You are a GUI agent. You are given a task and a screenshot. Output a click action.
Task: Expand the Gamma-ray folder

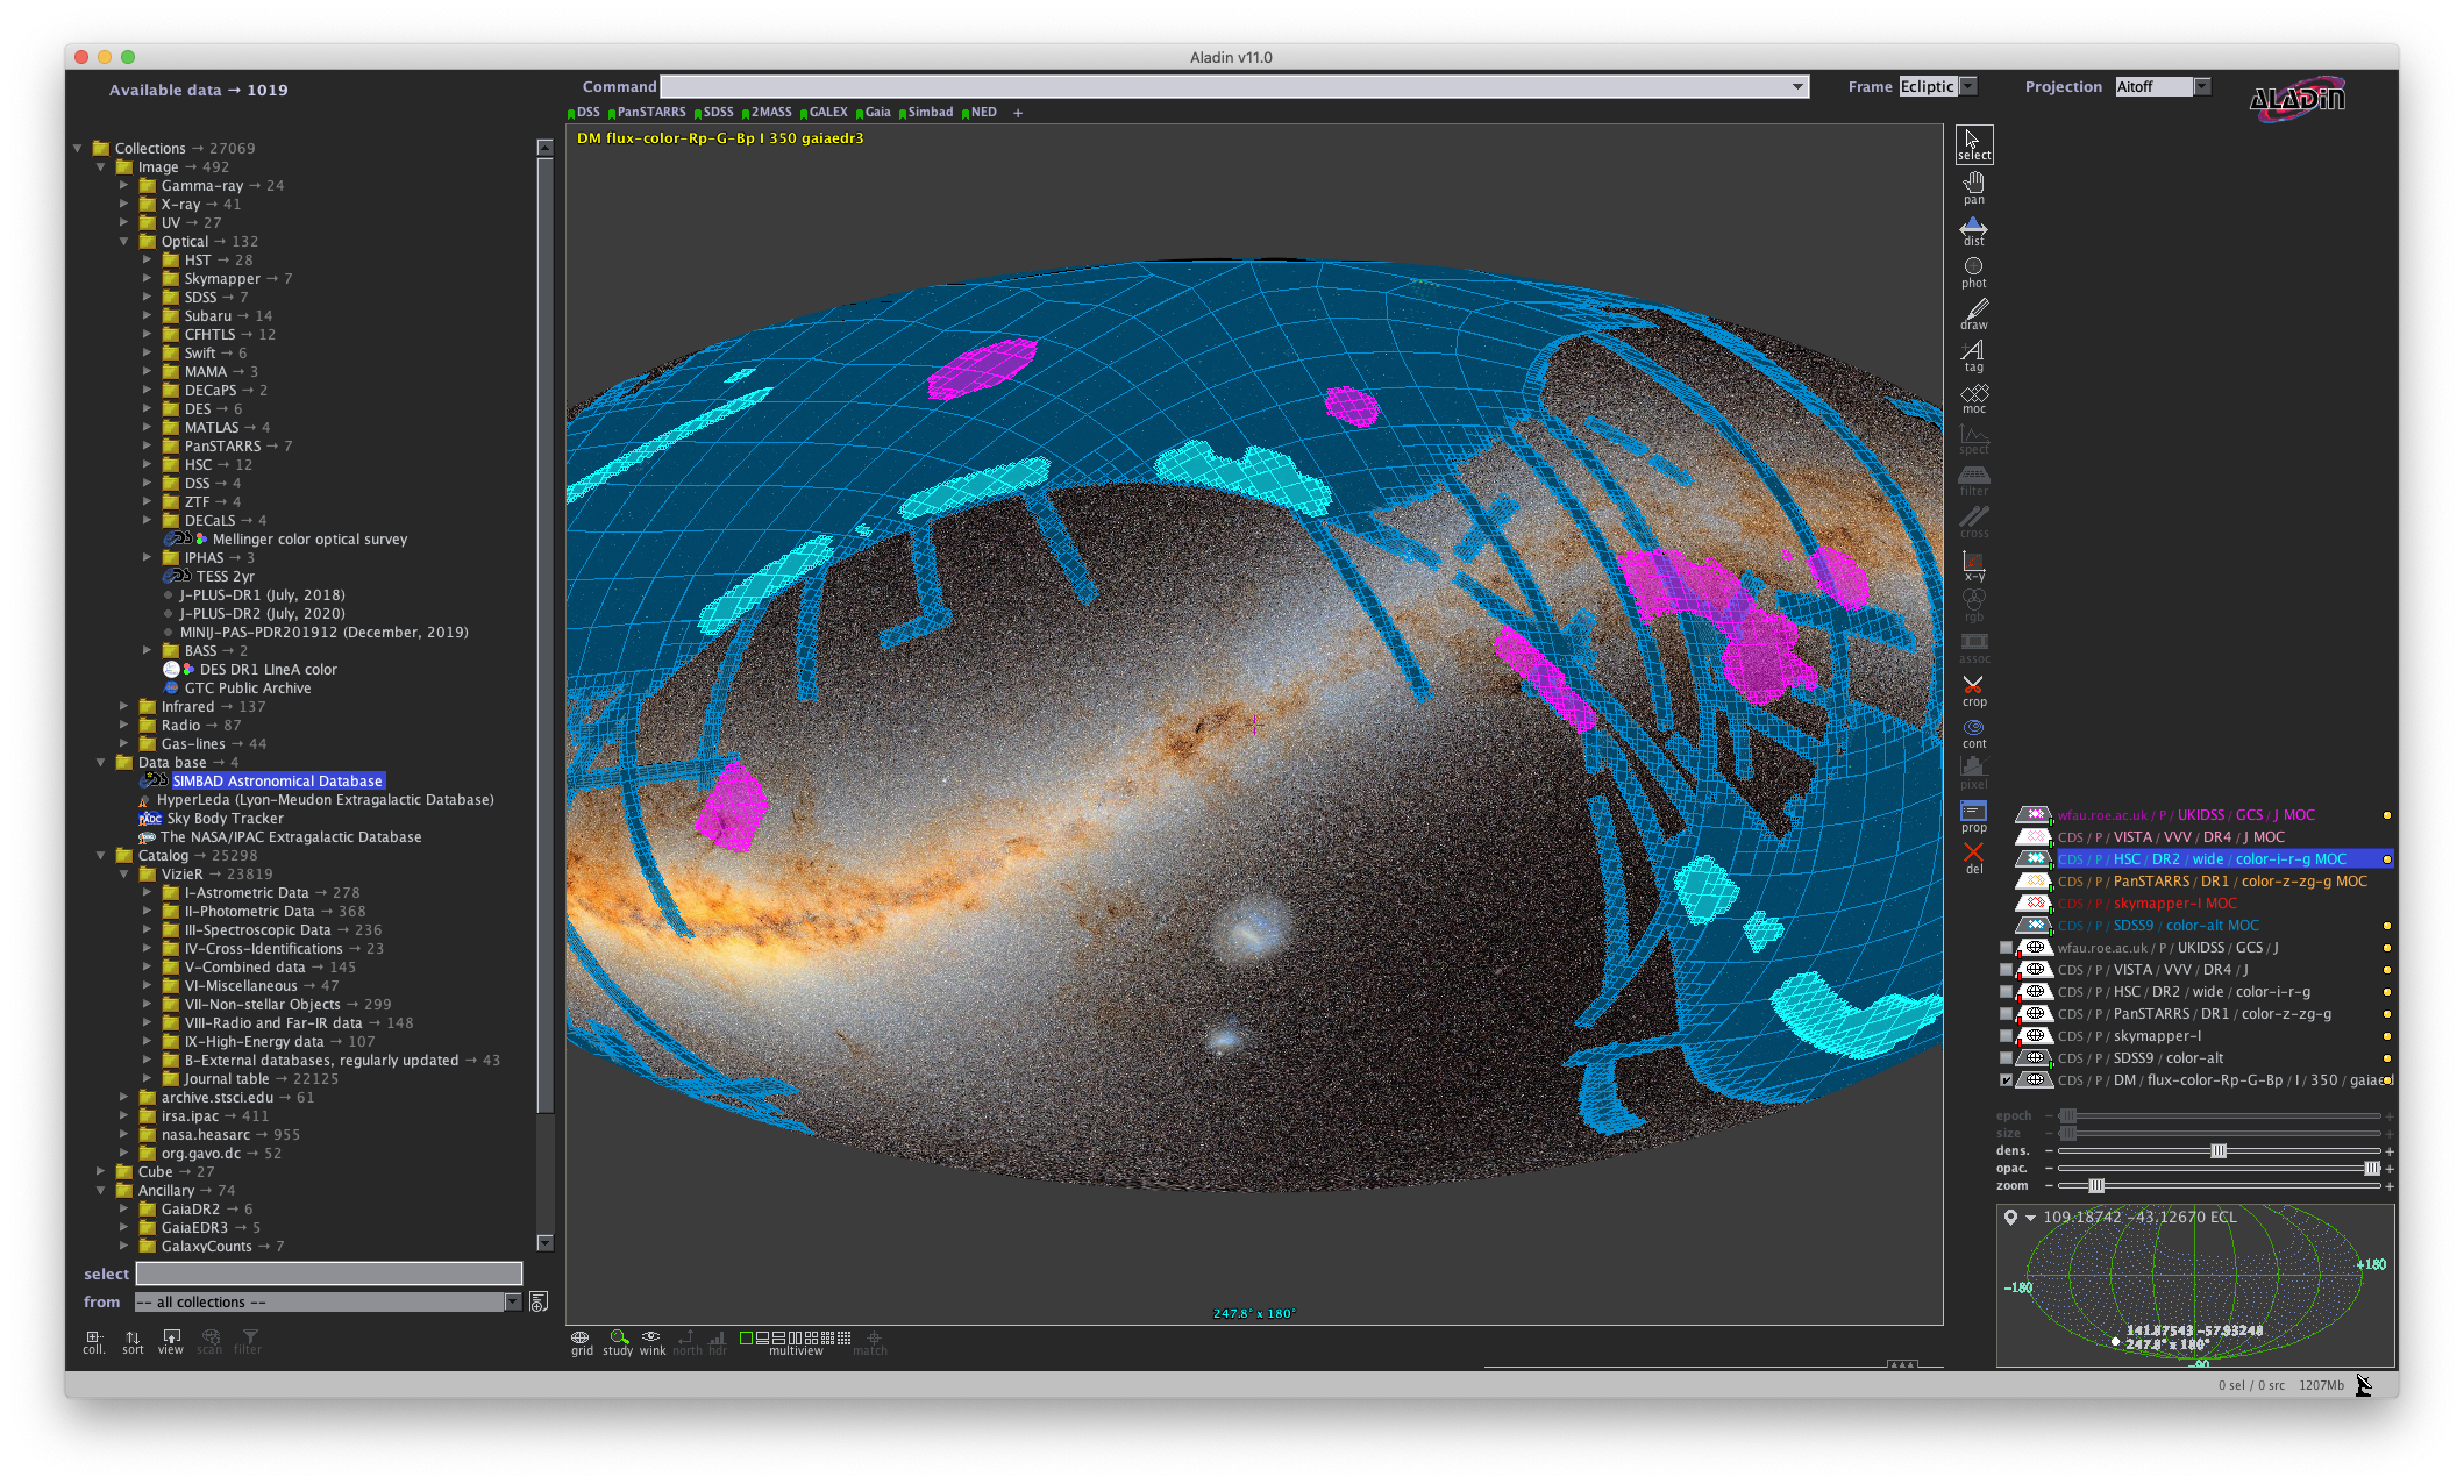coord(124,185)
